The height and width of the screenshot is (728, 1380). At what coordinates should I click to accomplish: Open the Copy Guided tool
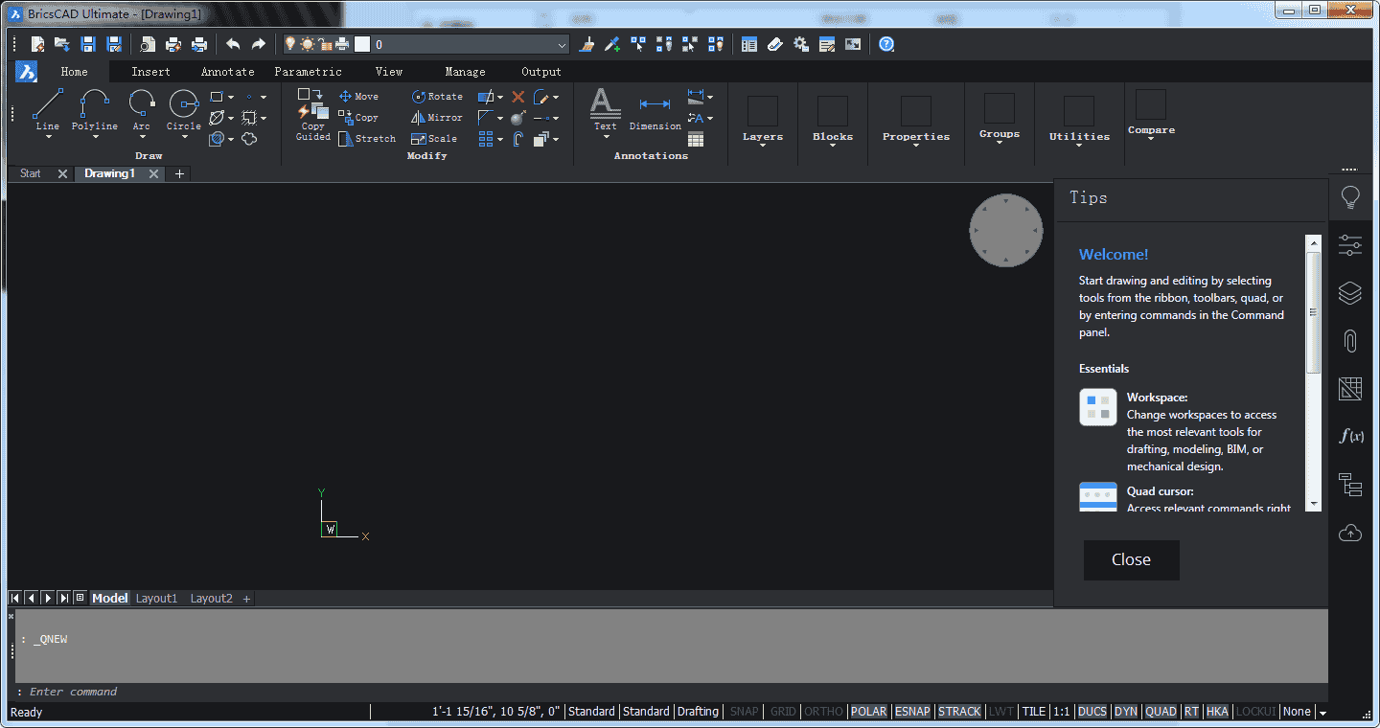click(312, 117)
